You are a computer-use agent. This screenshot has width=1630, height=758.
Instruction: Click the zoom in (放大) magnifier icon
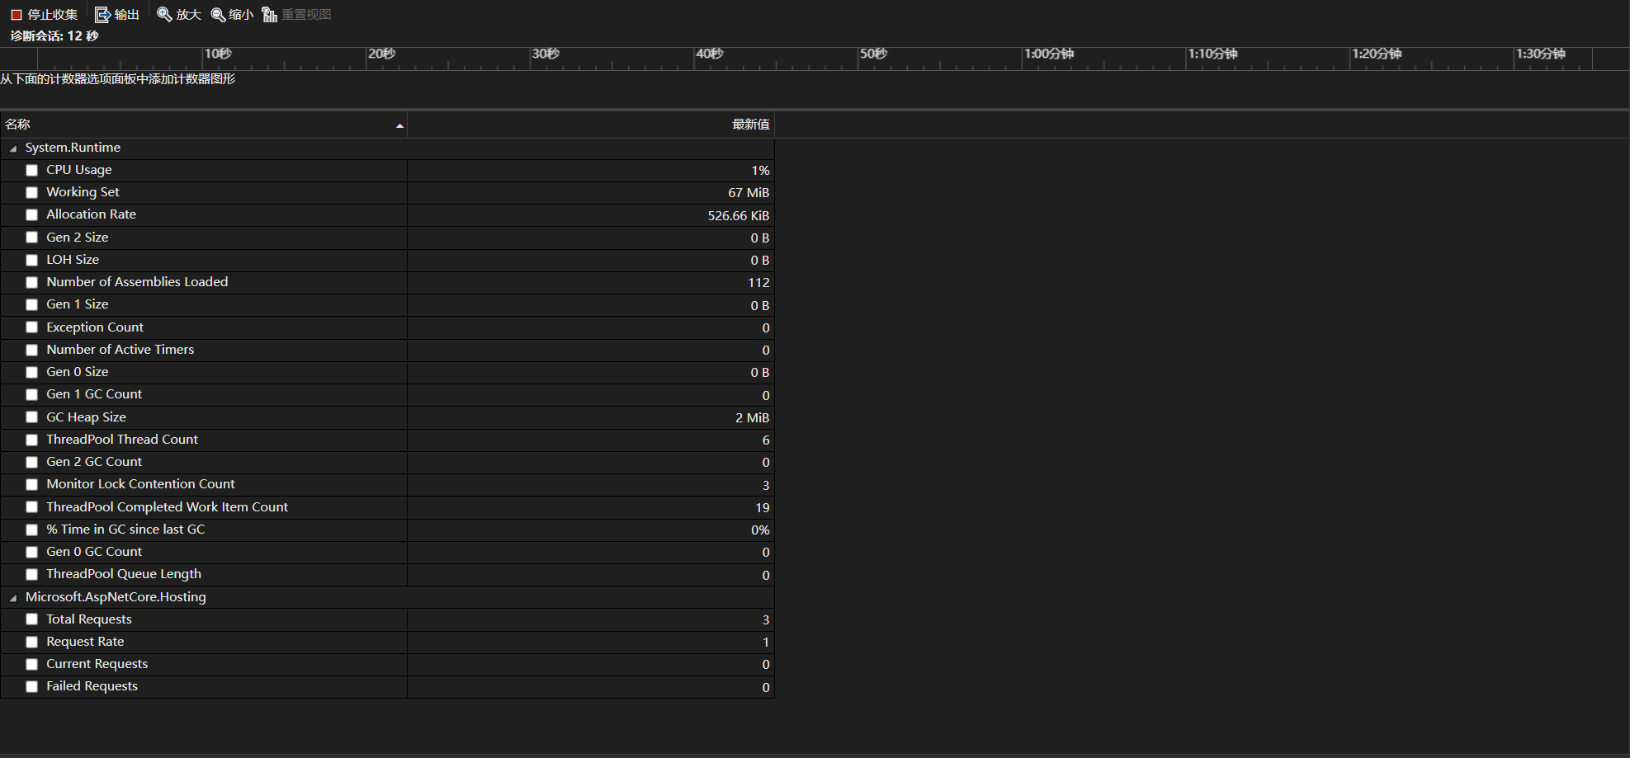(164, 15)
